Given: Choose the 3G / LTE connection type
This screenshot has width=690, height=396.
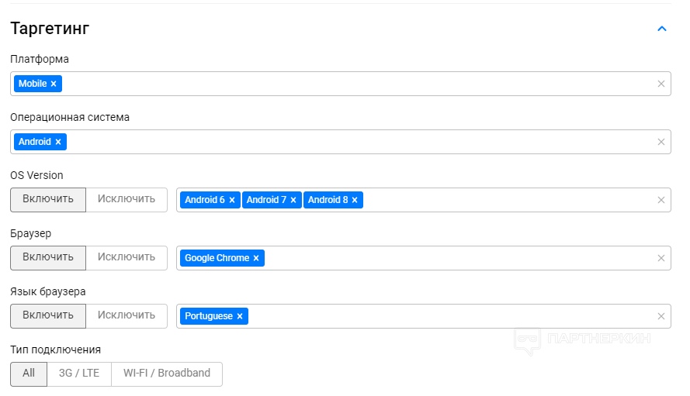Looking at the screenshot, I should [x=79, y=374].
